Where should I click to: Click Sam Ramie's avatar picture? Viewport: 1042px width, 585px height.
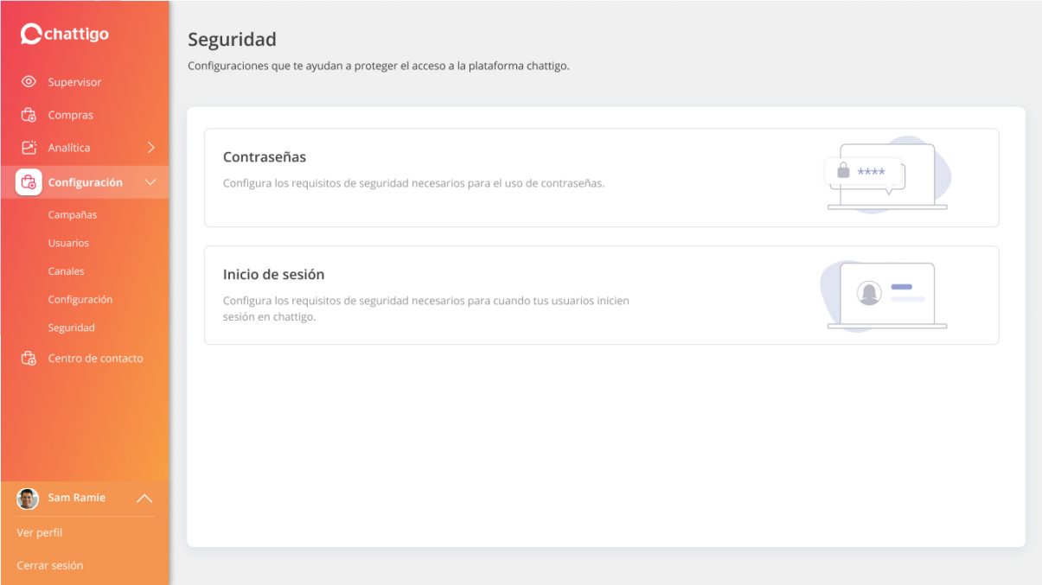[28, 499]
